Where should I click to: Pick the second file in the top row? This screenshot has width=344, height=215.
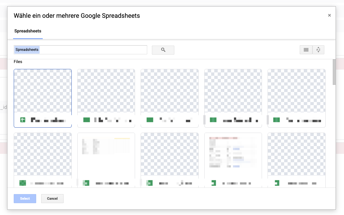click(106, 91)
